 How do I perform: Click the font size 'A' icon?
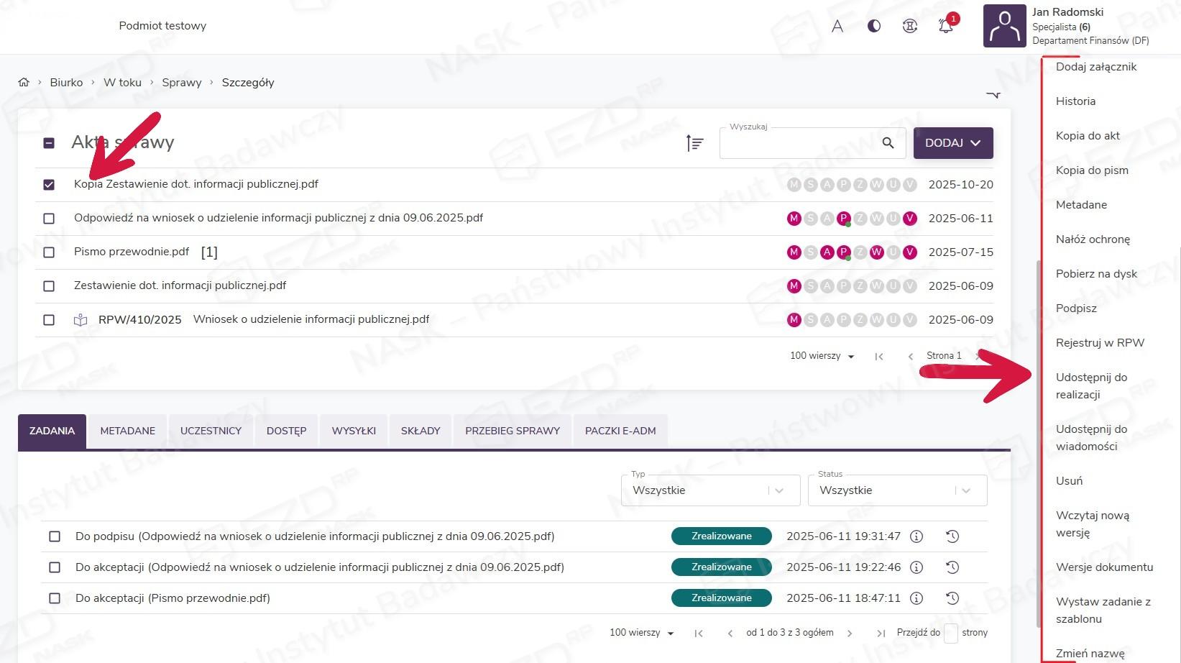(837, 26)
